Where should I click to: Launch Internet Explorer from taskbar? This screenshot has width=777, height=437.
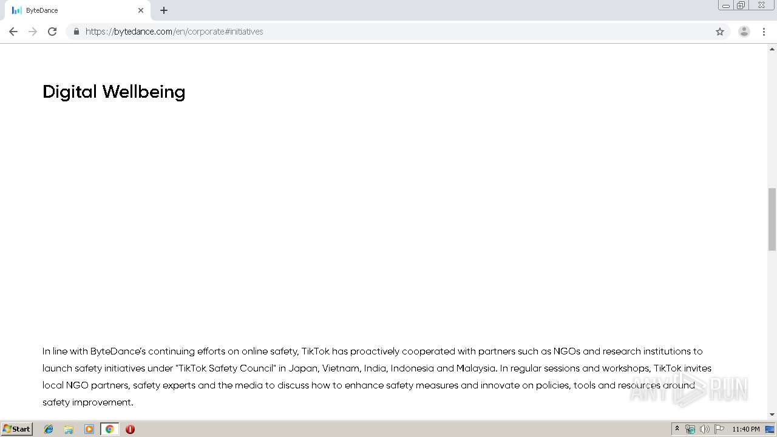(x=49, y=429)
